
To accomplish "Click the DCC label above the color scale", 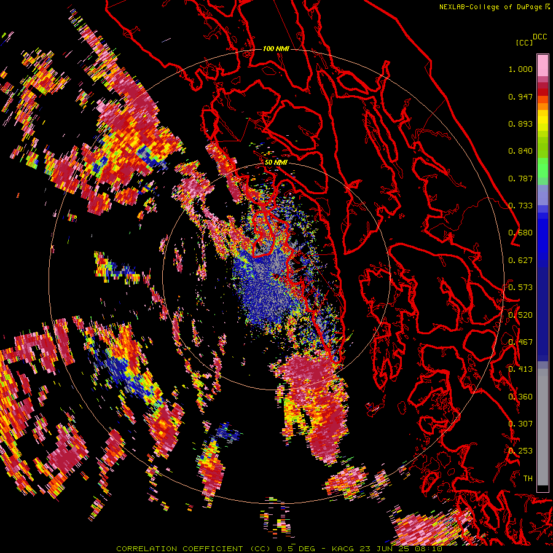I will (x=539, y=37).
